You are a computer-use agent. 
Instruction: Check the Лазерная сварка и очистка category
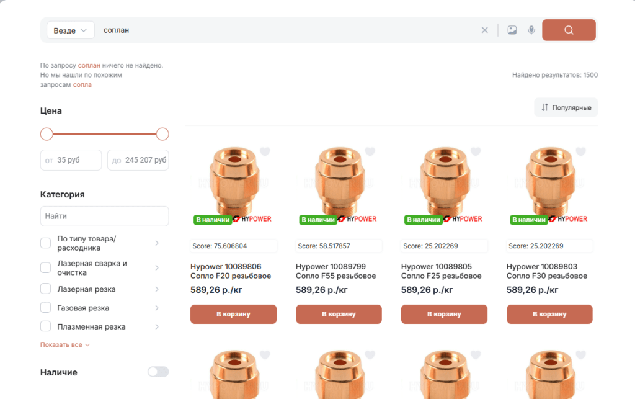46,267
